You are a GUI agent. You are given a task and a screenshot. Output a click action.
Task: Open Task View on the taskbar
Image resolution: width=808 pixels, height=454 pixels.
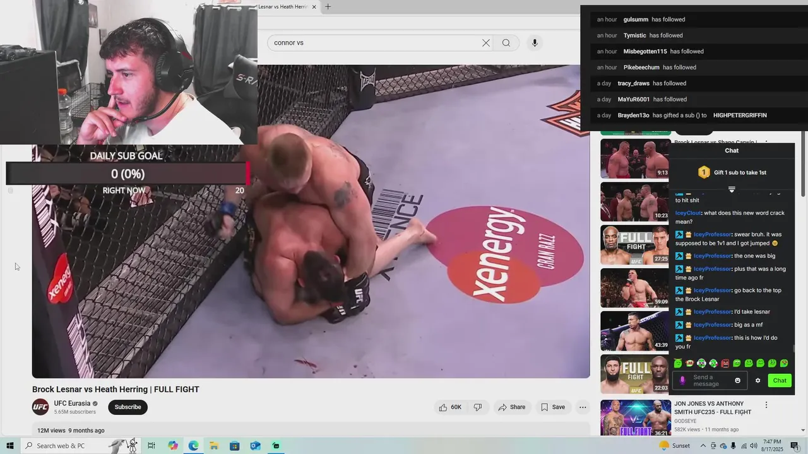point(151,446)
